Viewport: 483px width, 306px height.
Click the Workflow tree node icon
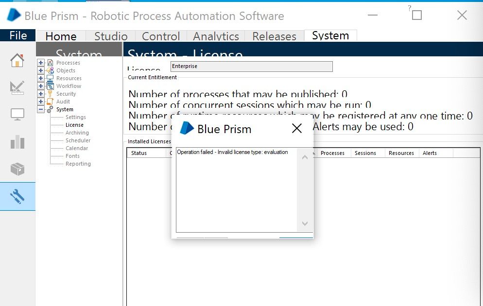[x=50, y=86]
